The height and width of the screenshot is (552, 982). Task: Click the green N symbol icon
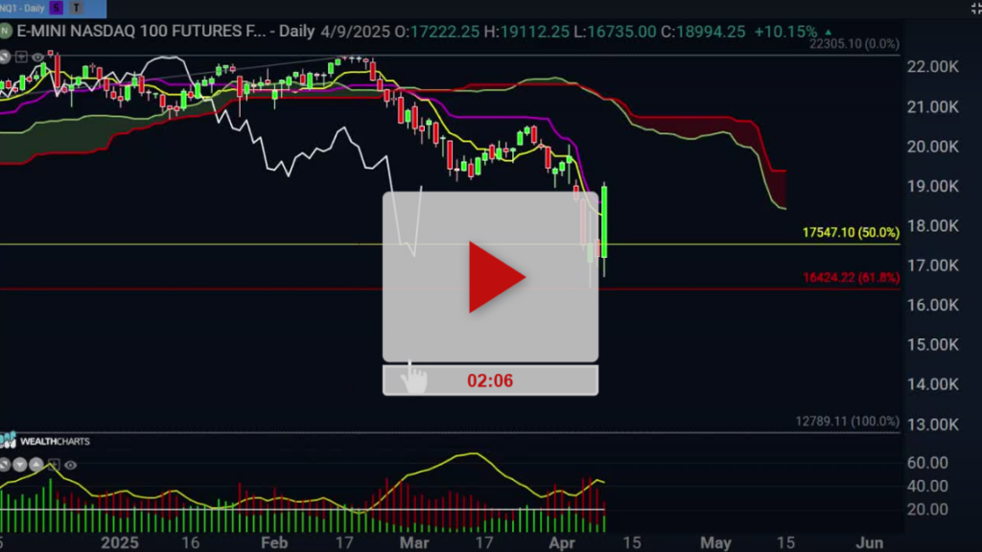tap(6, 32)
